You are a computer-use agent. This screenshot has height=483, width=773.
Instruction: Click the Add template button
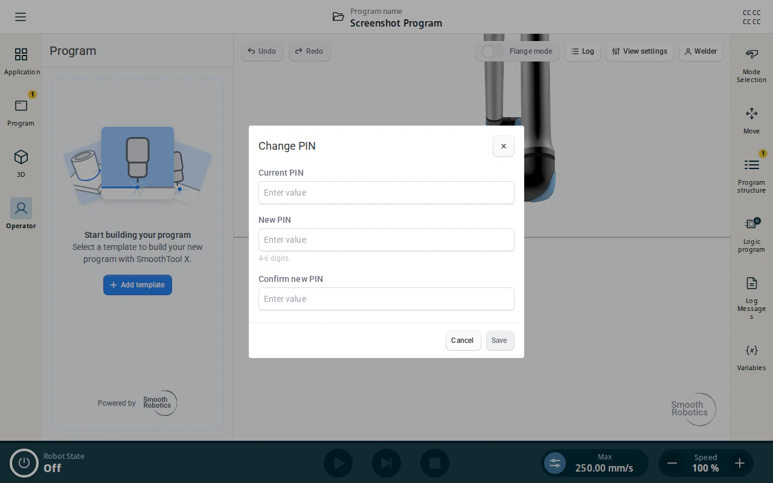click(x=138, y=285)
